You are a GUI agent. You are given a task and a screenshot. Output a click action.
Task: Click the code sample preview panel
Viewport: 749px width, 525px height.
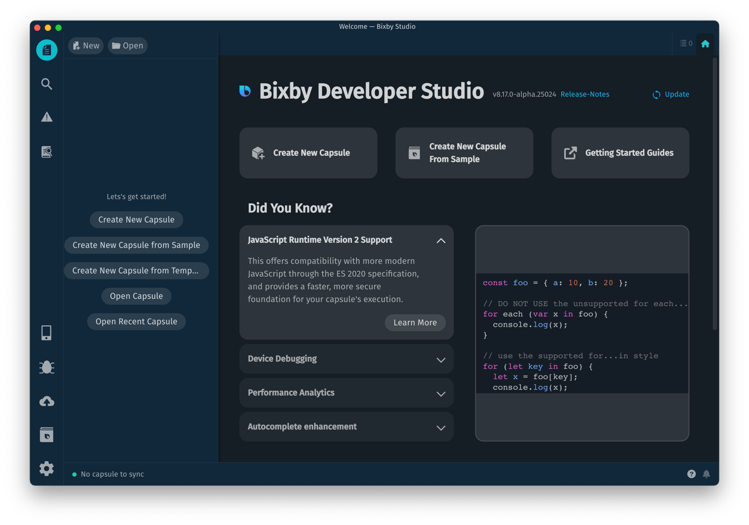click(x=582, y=333)
